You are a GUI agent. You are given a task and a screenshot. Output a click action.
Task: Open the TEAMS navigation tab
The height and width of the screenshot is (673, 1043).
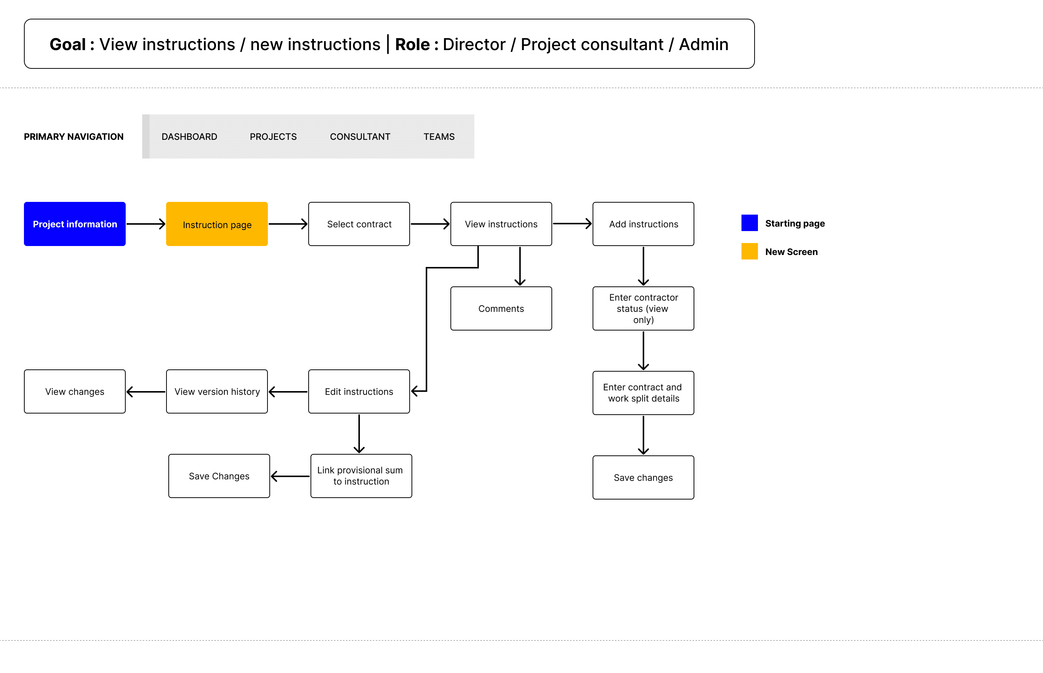click(x=439, y=137)
